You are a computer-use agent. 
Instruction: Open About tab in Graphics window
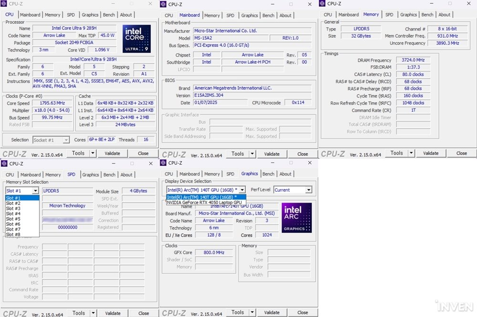pos(285,174)
